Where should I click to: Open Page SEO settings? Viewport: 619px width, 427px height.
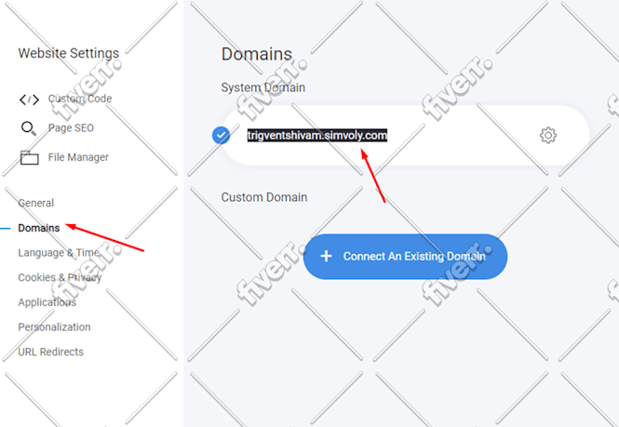(x=71, y=127)
